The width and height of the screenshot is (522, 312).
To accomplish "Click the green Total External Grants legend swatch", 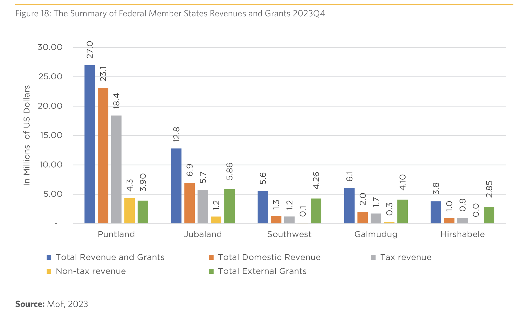I will tap(211, 271).
